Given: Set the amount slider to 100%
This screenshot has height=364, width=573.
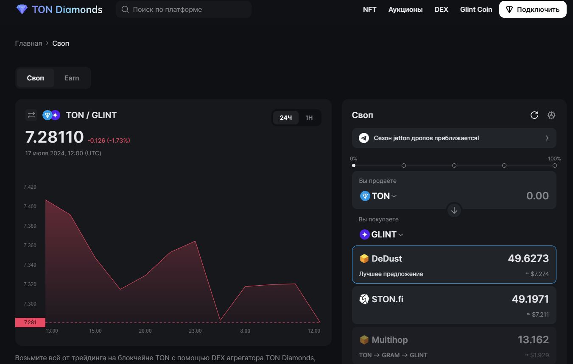Looking at the screenshot, I should [554, 165].
